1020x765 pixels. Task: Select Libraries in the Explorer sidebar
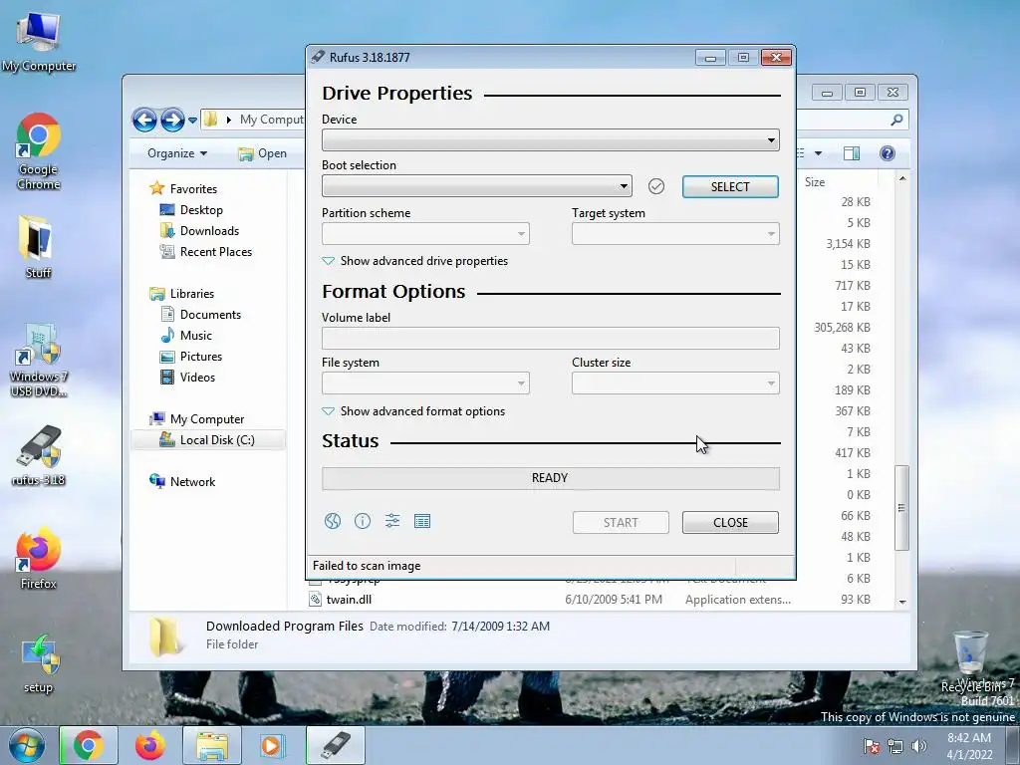182,294
